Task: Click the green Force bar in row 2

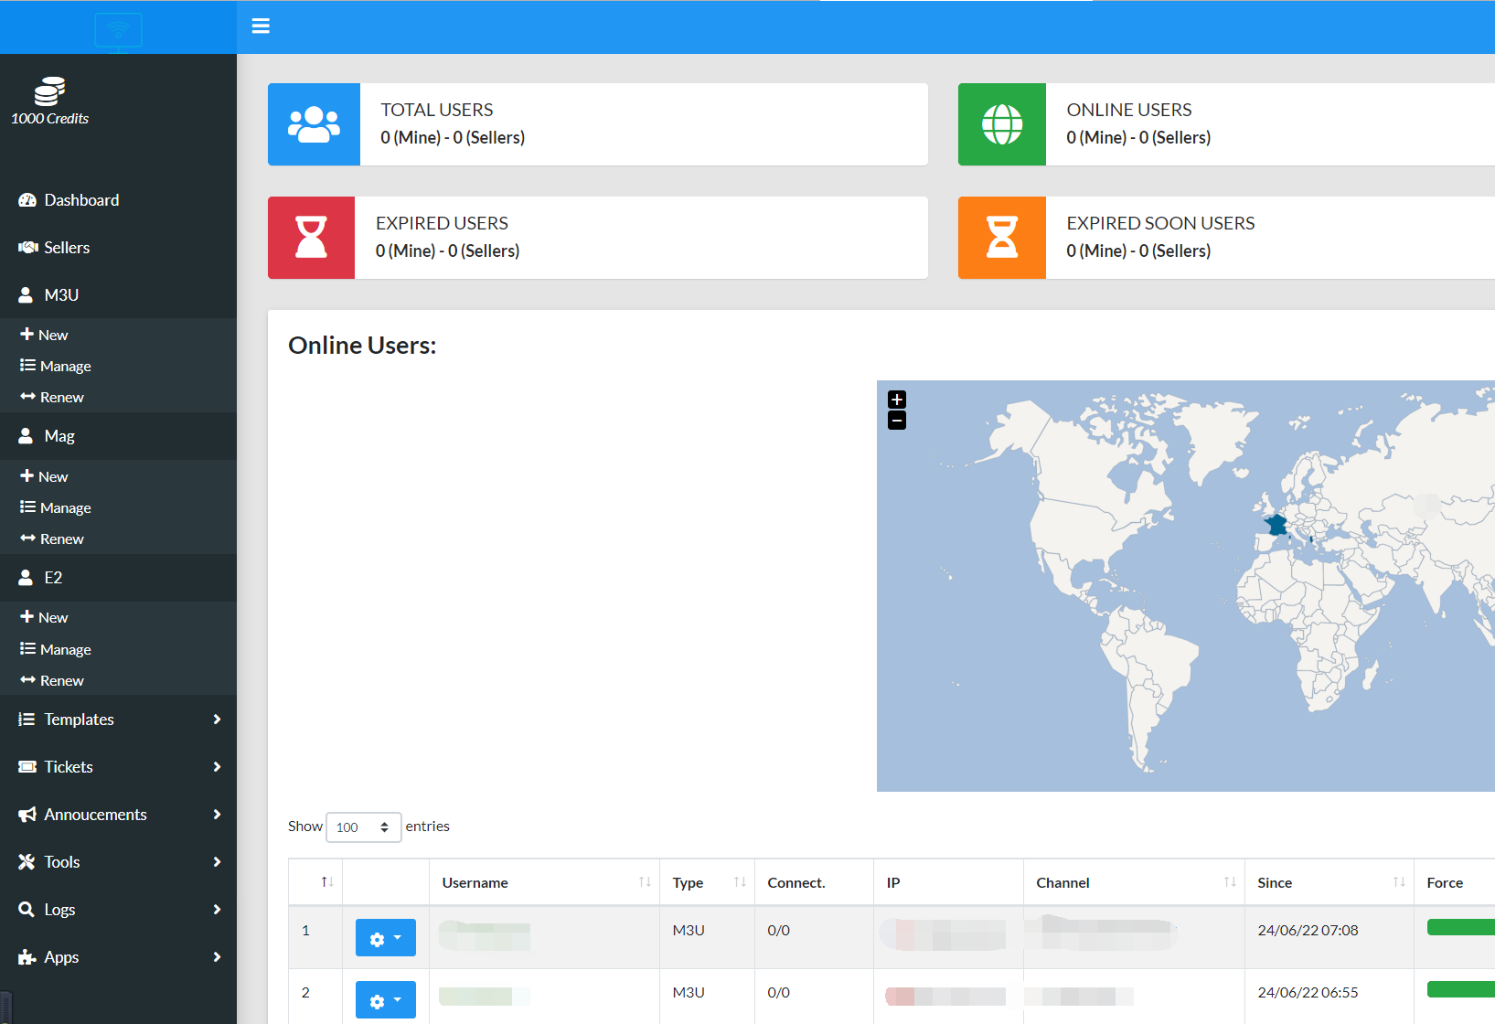Action: (x=1461, y=989)
